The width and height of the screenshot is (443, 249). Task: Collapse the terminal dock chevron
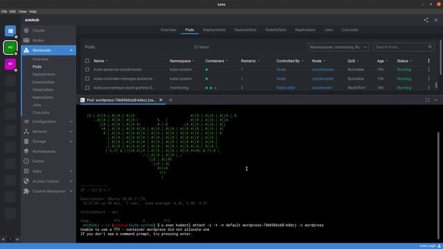(x=435, y=100)
